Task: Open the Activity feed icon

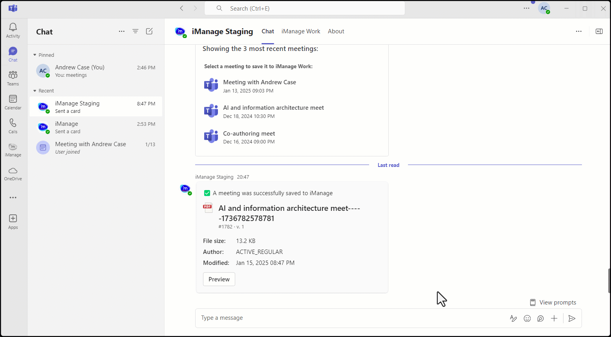Action: click(x=13, y=27)
